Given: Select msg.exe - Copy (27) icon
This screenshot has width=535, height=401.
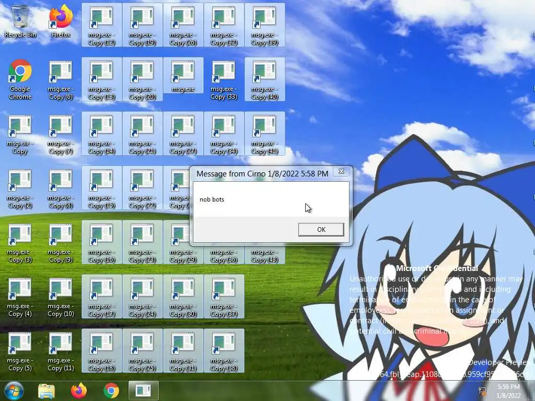Looking at the screenshot, I should (x=183, y=134).
